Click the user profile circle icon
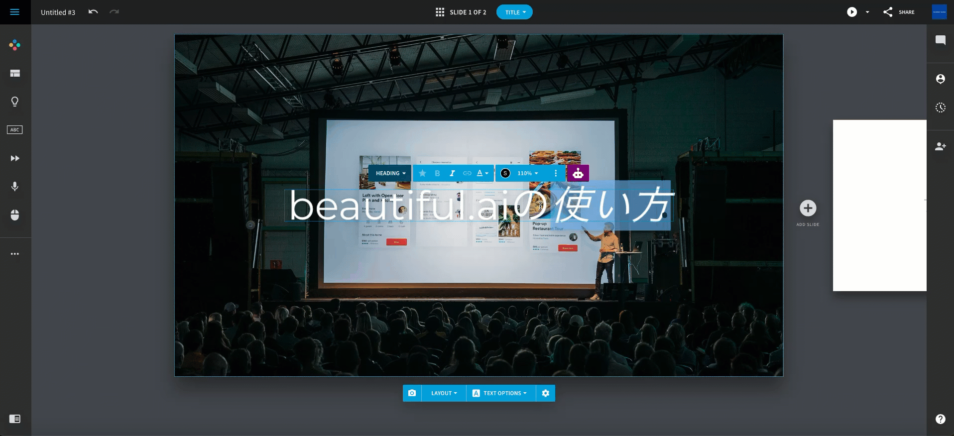 pos(941,79)
